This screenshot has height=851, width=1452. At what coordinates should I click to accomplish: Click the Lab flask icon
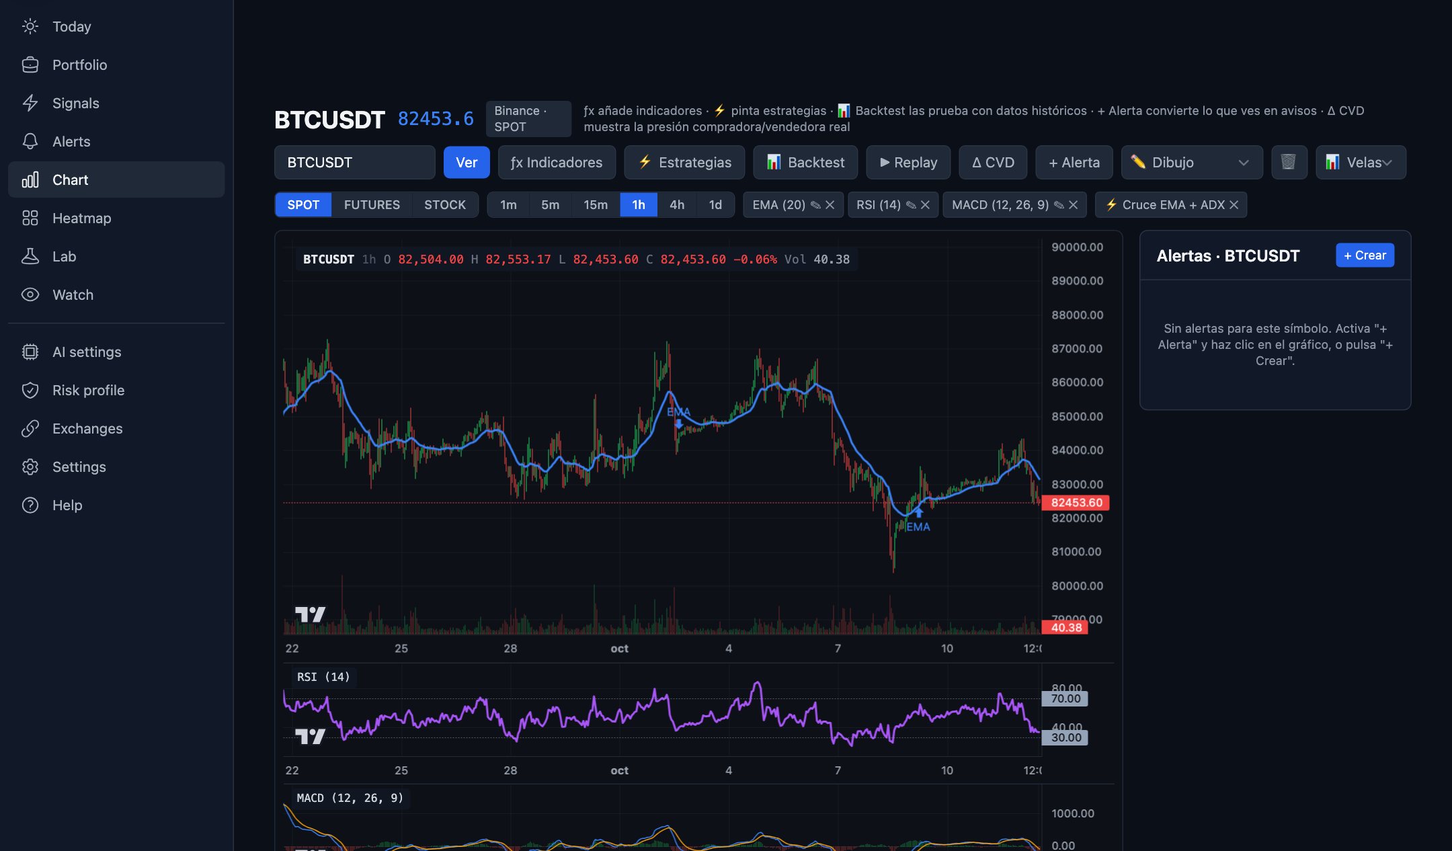click(30, 256)
